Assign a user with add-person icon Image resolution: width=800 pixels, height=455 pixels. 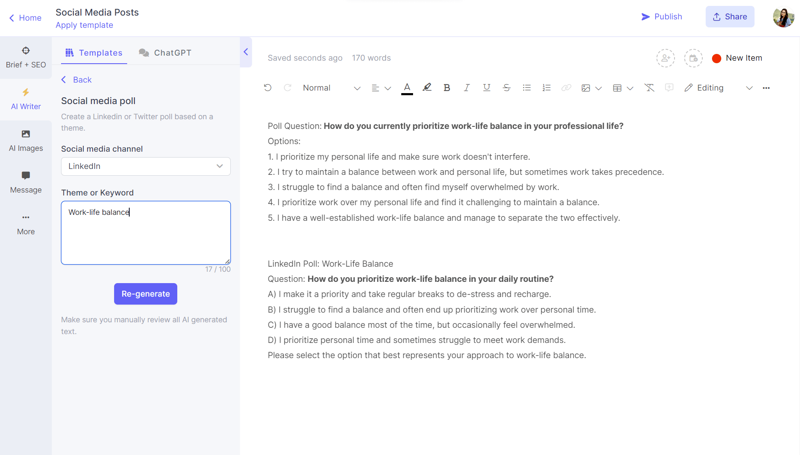[x=666, y=58]
